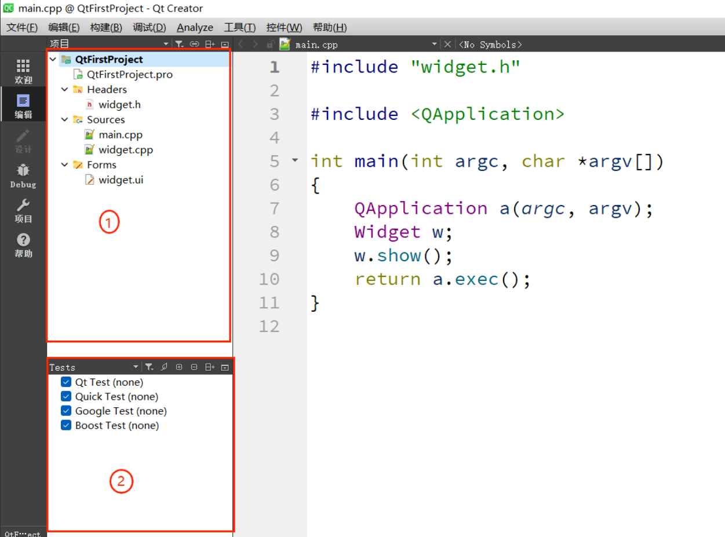Open the 控件(W) menu
The width and height of the screenshot is (725, 537).
click(284, 27)
